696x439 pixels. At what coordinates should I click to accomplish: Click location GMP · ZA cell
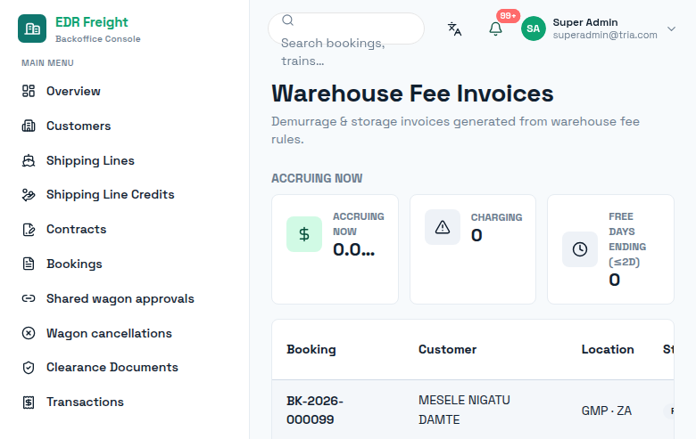click(x=607, y=411)
